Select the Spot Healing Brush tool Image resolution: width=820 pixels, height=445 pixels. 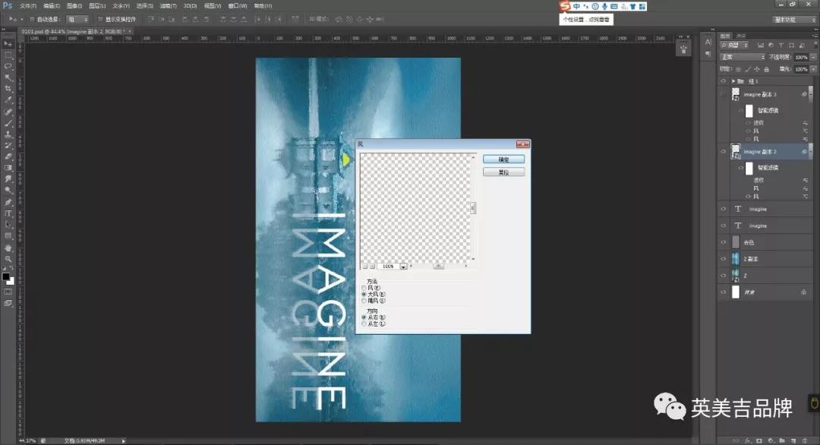click(x=8, y=112)
